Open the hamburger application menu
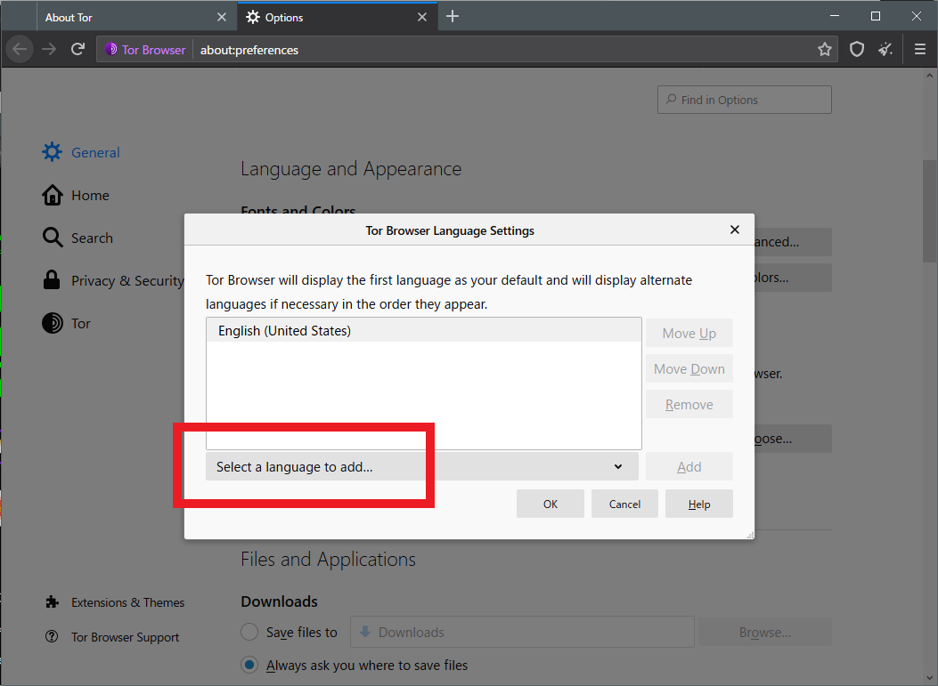The width and height of the screenshot is (938, 686). click(x=920, y=50)
